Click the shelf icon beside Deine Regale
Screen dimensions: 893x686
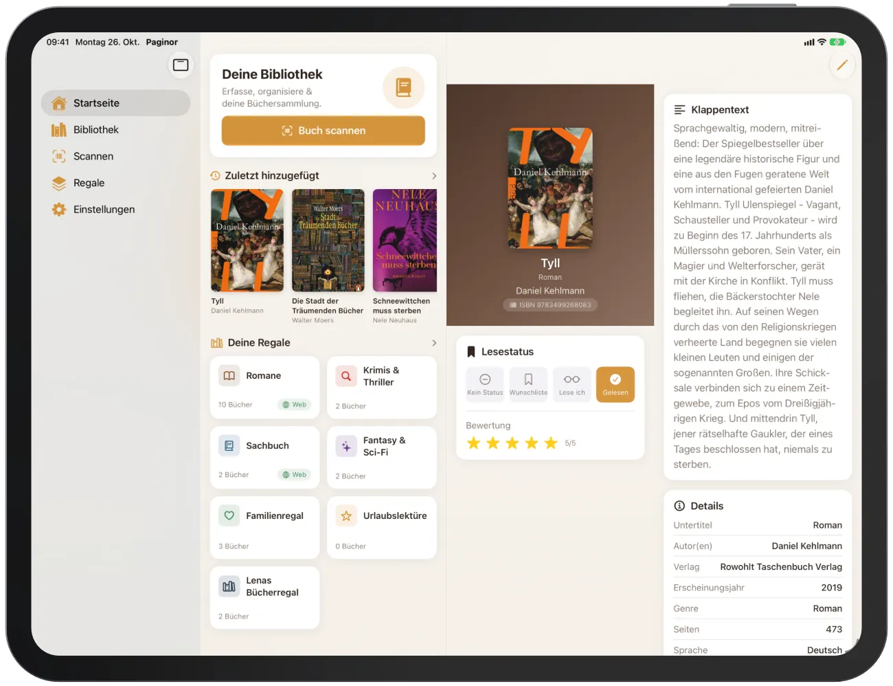(217, 343)
